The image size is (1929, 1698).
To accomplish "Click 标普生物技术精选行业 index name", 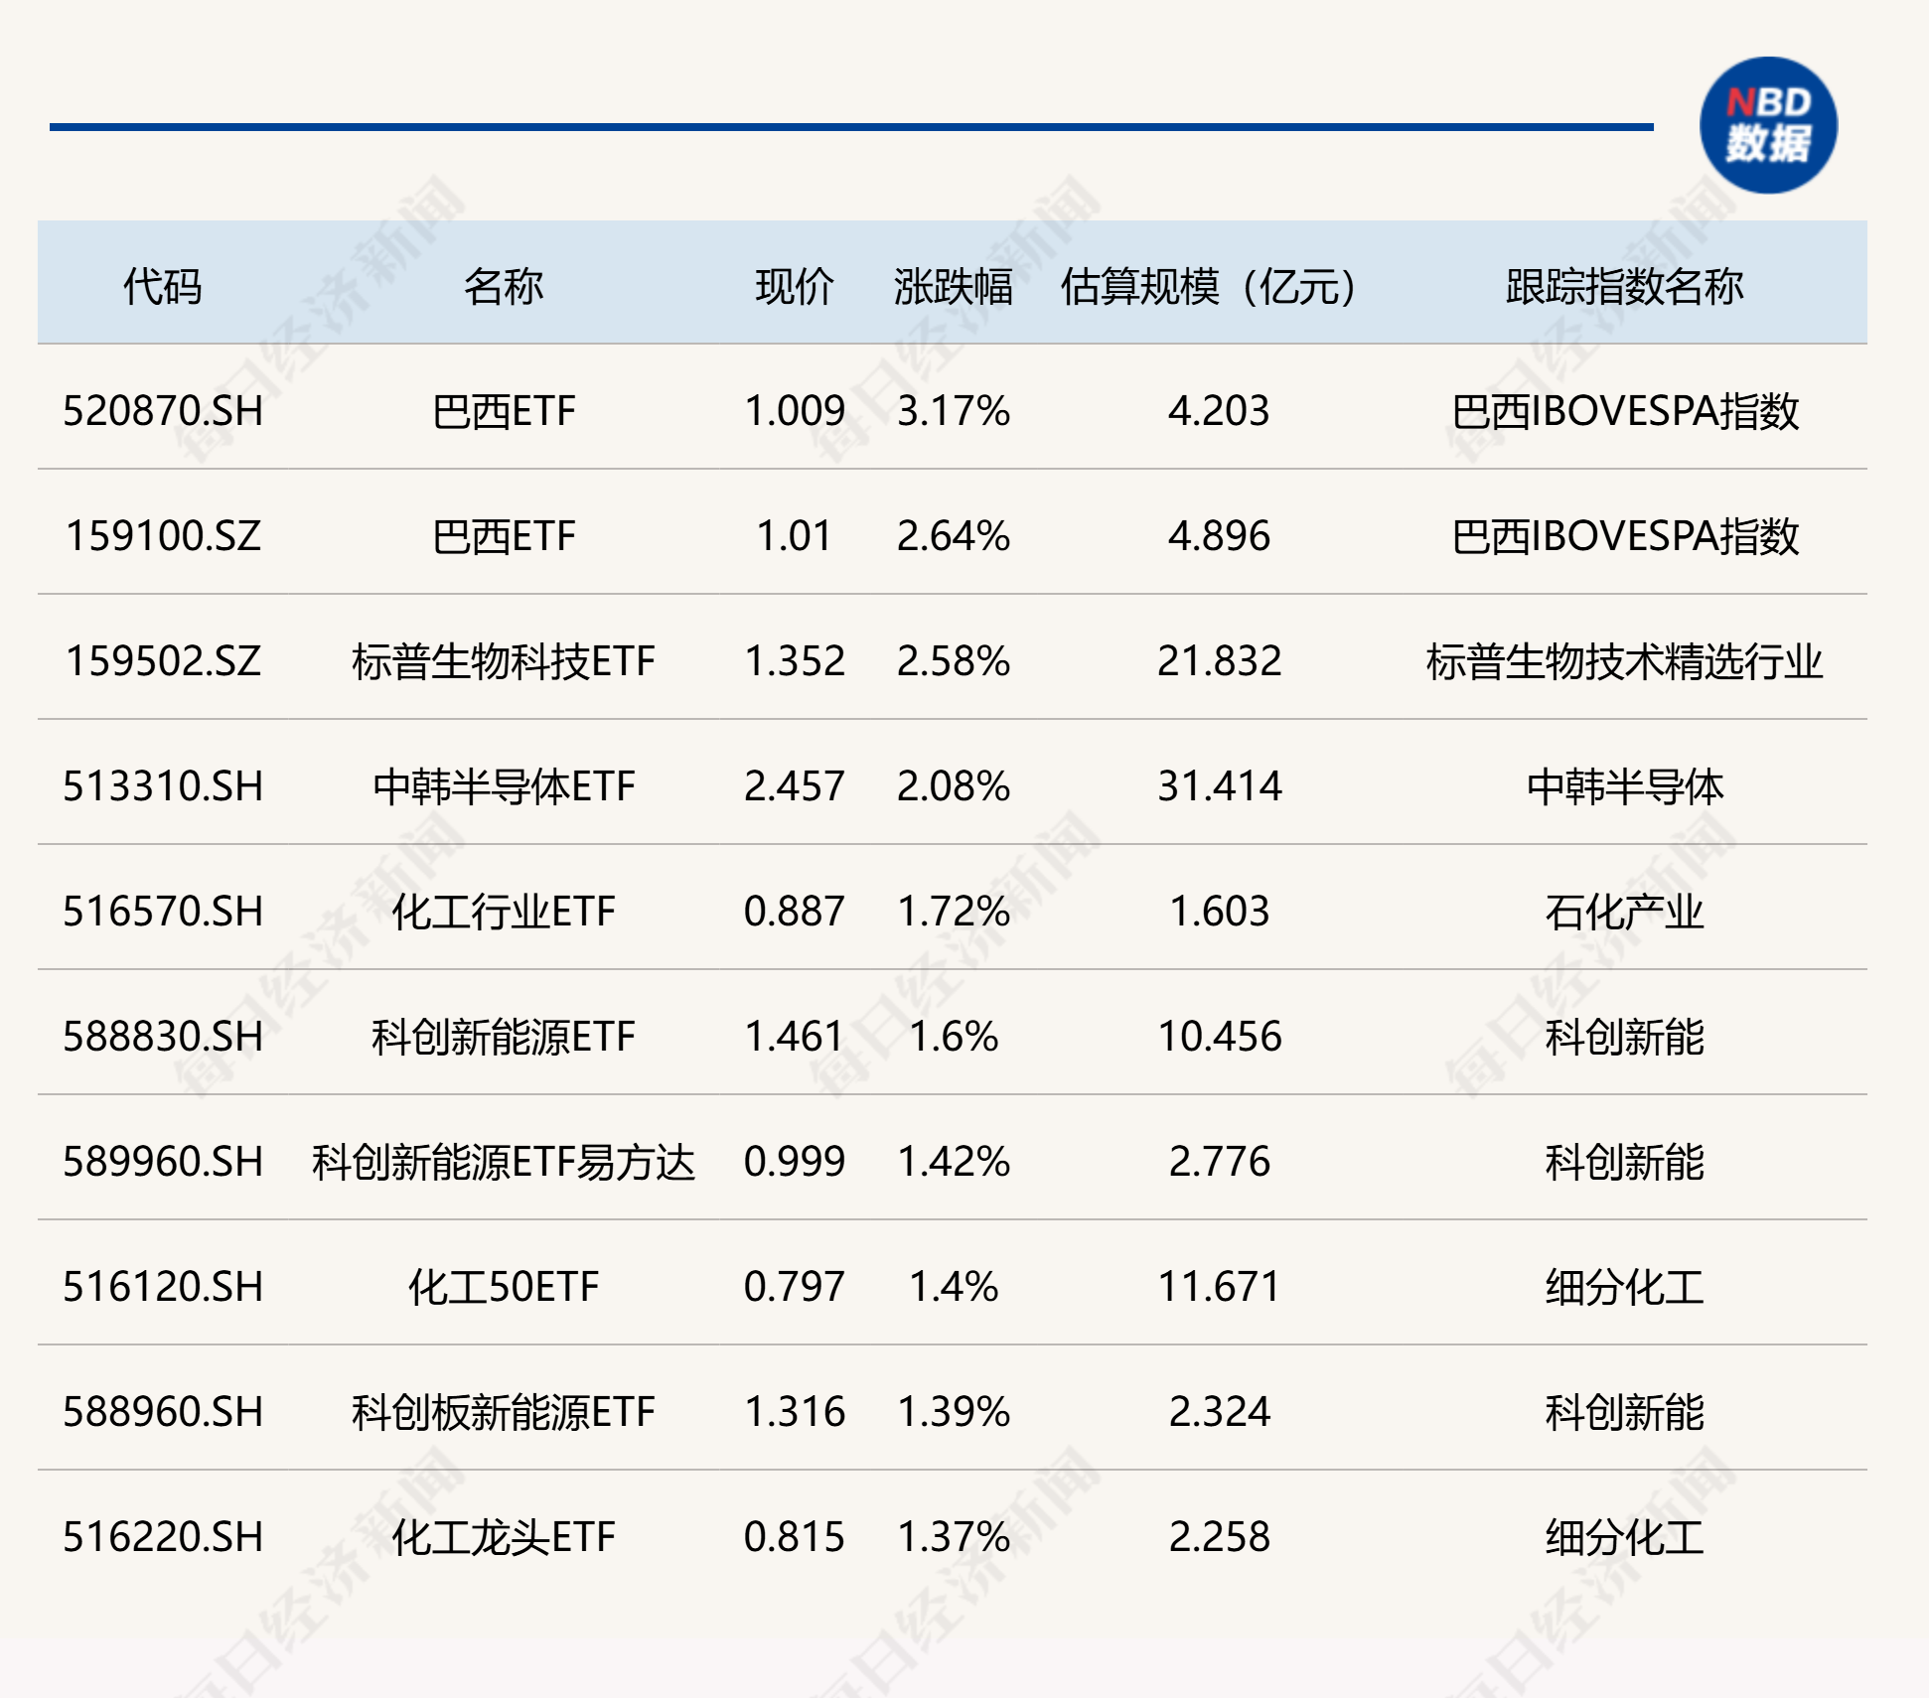I will pyautogui.click(x=1624, y=661).
